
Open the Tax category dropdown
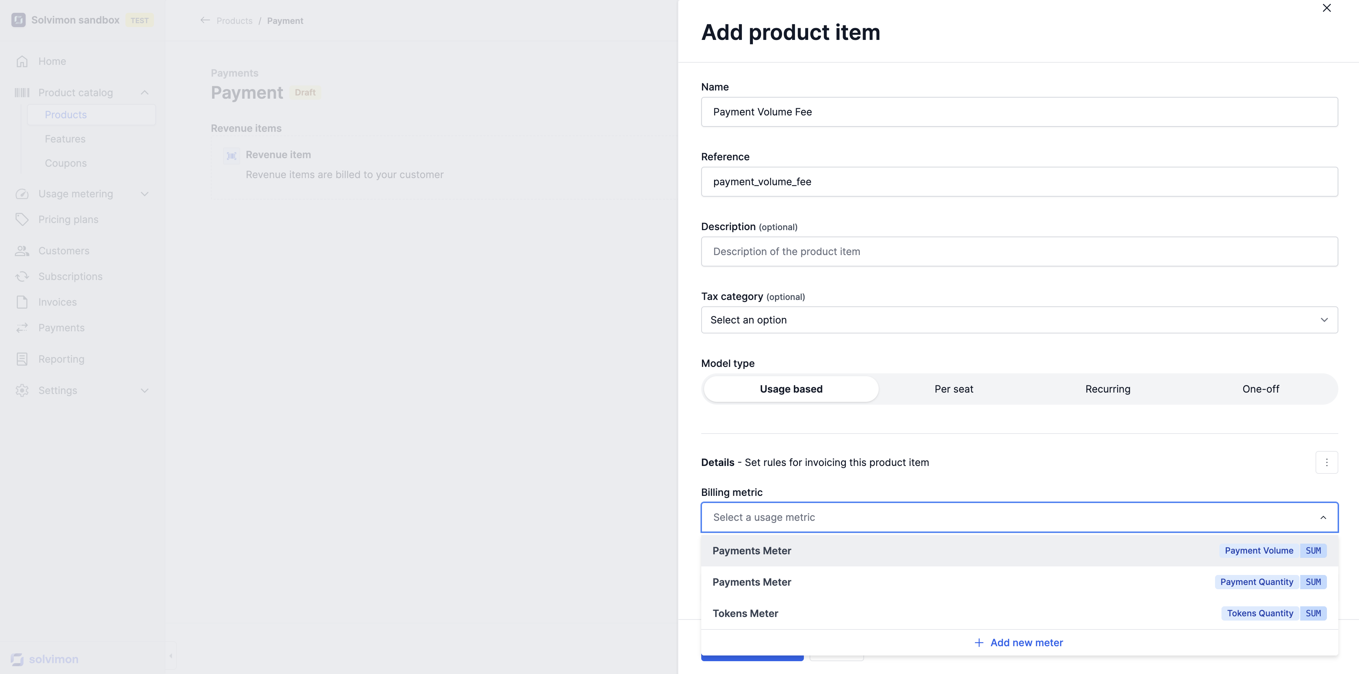[x=1019, y=320]
